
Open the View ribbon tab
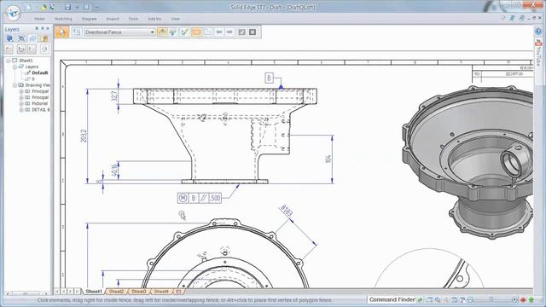[176, 19]
